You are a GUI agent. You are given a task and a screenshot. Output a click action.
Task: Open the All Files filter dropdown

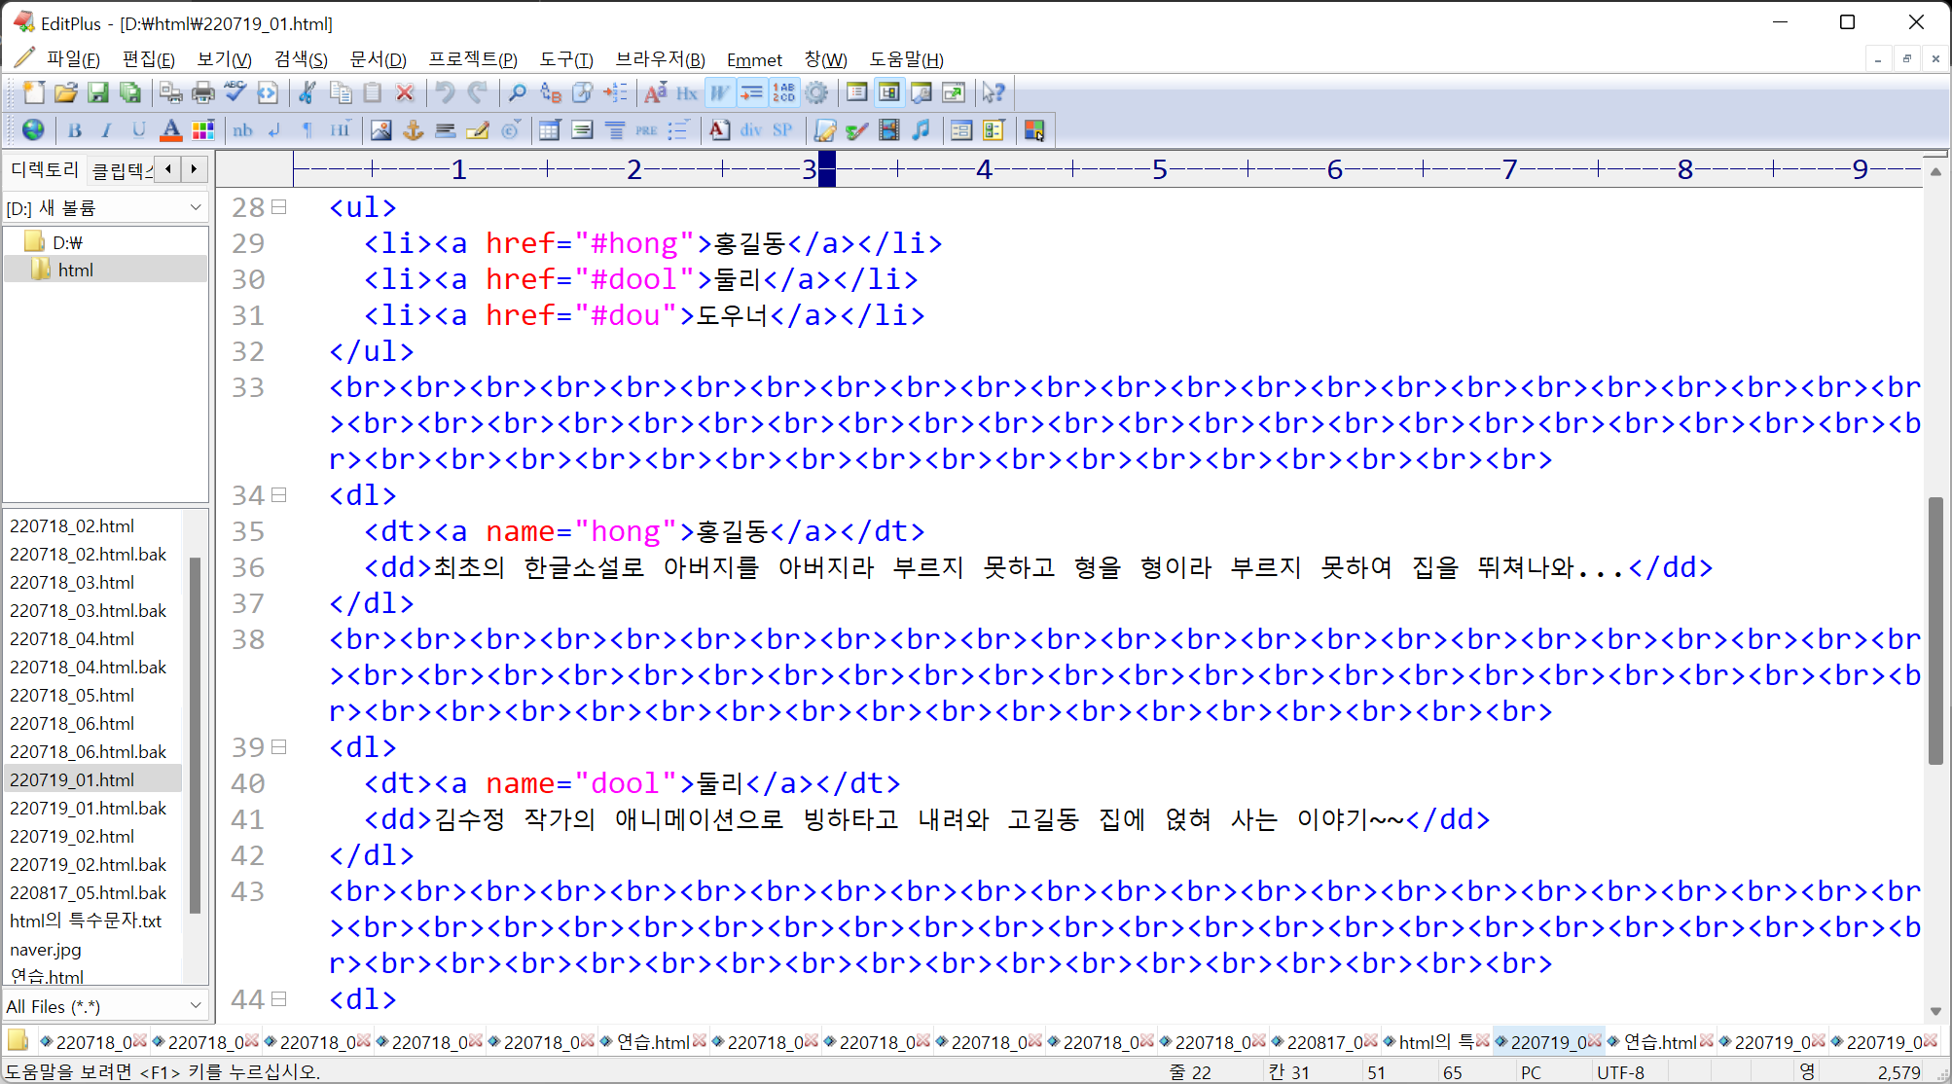coord(195,1006)
